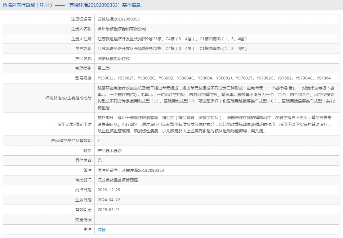Click the approval department 江苏省药品监督管理局
The width and height of the screenshot is (343, 238).
click(118, 180)
